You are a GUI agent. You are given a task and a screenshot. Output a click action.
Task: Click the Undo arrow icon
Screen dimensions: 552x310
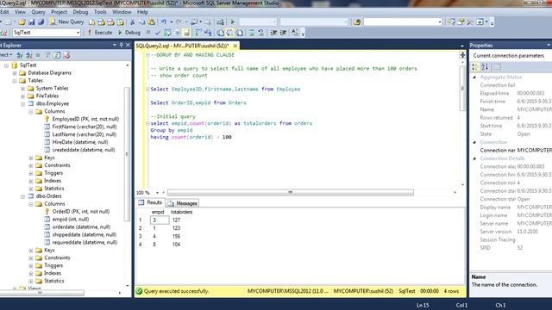pos(164,22)
